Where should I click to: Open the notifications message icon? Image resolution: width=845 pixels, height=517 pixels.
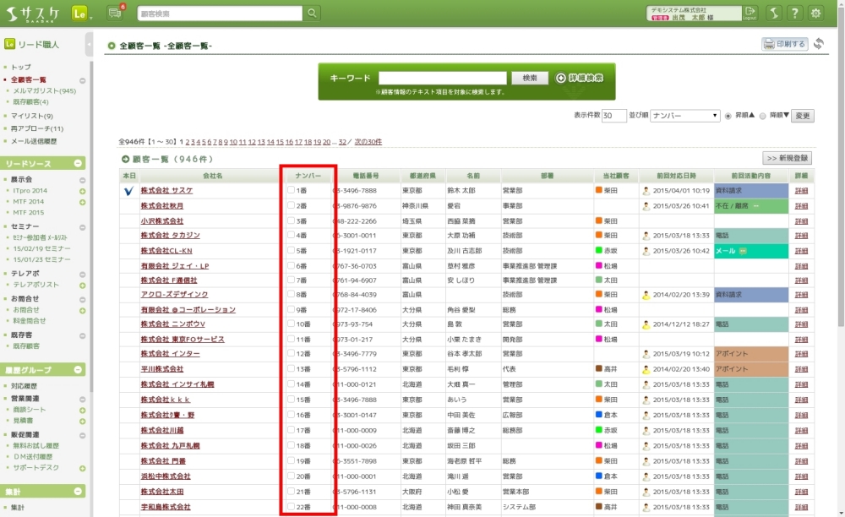[x=114, y=14]
